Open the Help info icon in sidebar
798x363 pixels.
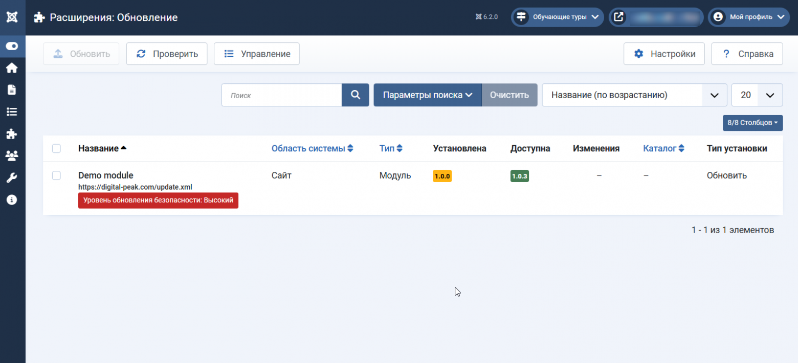[x=12, y=200]
